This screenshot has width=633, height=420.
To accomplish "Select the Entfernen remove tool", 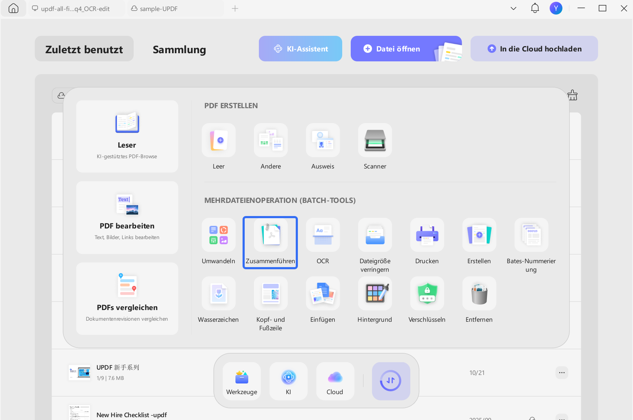I will [479, 293].
